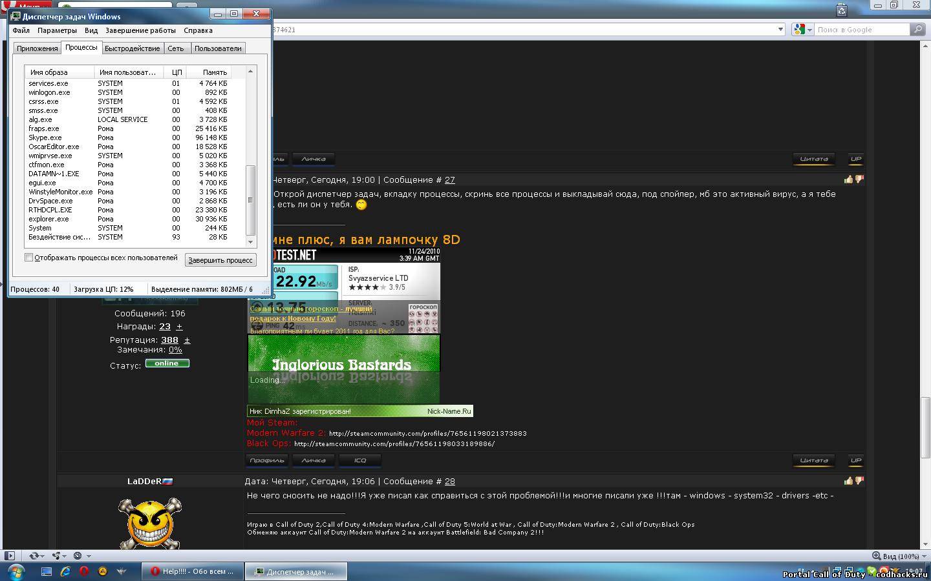Open the Modern Warfare 2 Steam profile link
Screen dimensions: 931x581
428,434
